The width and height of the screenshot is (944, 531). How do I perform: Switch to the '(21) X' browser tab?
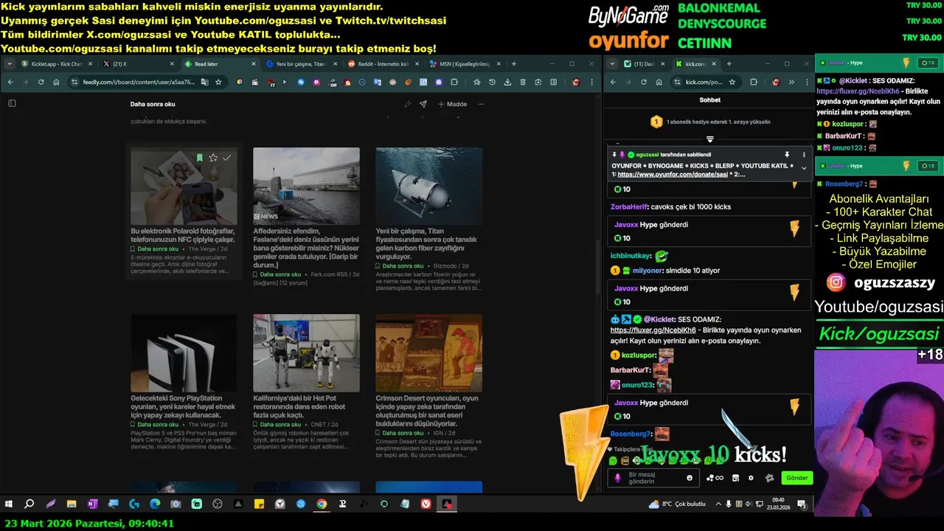click(139, 64)
